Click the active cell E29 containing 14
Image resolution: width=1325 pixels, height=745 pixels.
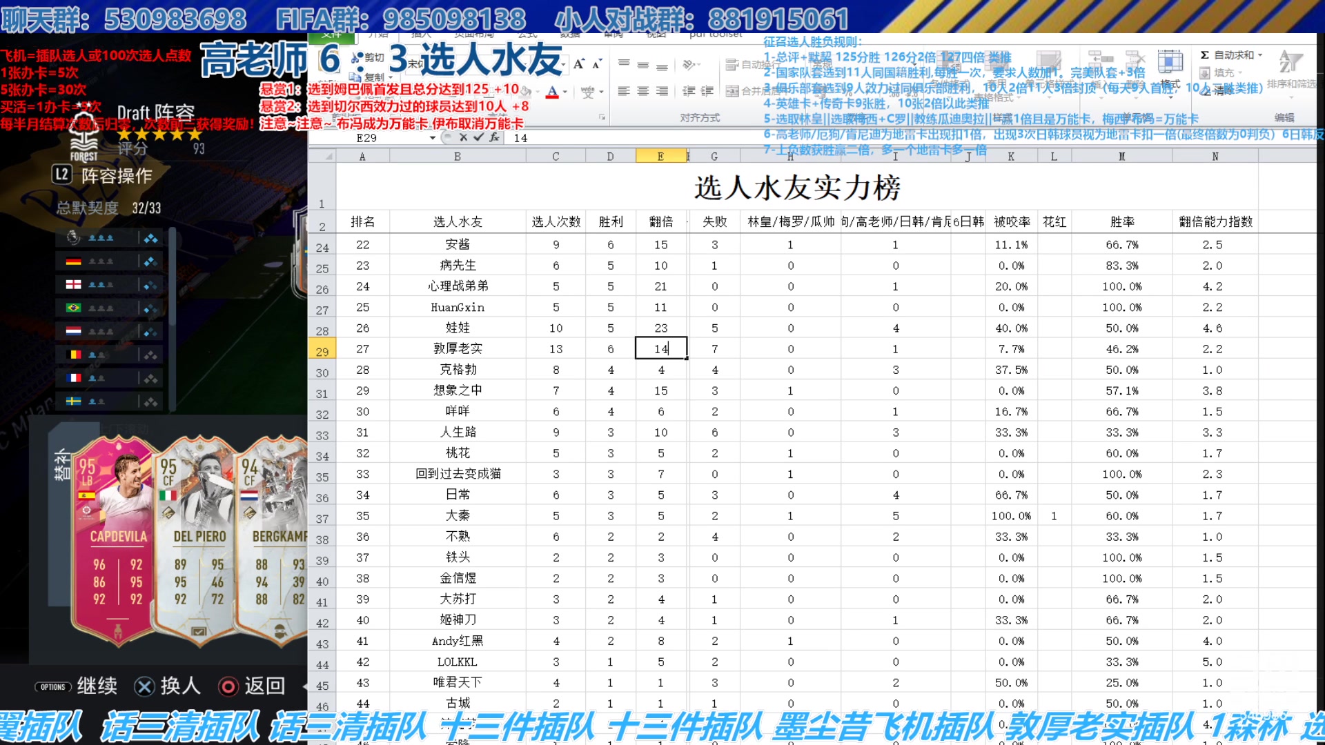tap(660, 348)
